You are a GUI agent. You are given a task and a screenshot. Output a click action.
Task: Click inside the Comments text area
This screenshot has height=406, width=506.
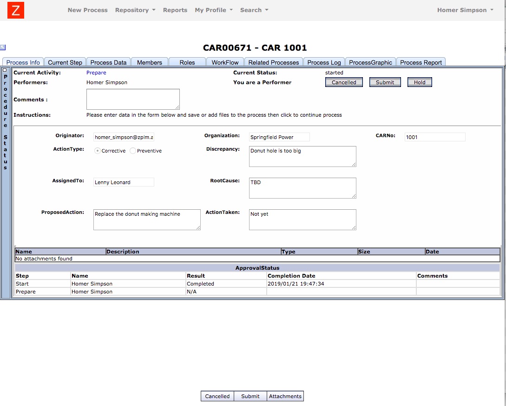pyautogui.click(x=132, y=99)
